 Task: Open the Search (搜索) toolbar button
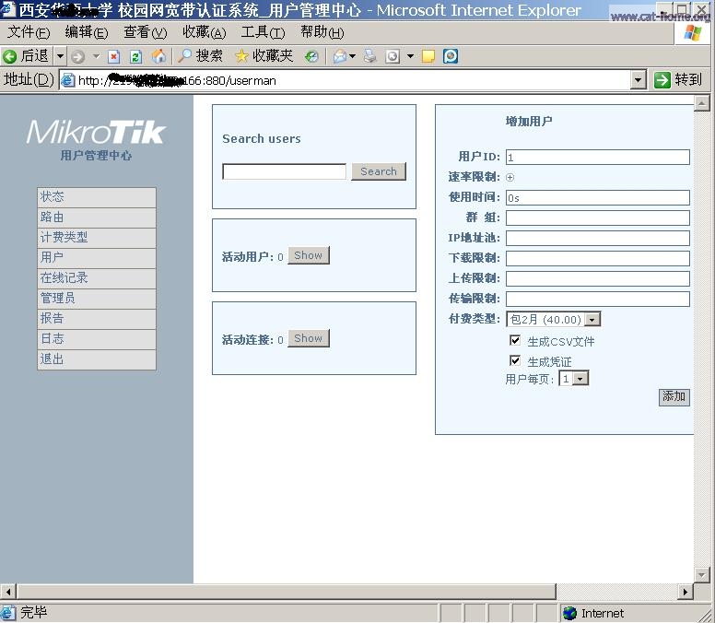200,56
